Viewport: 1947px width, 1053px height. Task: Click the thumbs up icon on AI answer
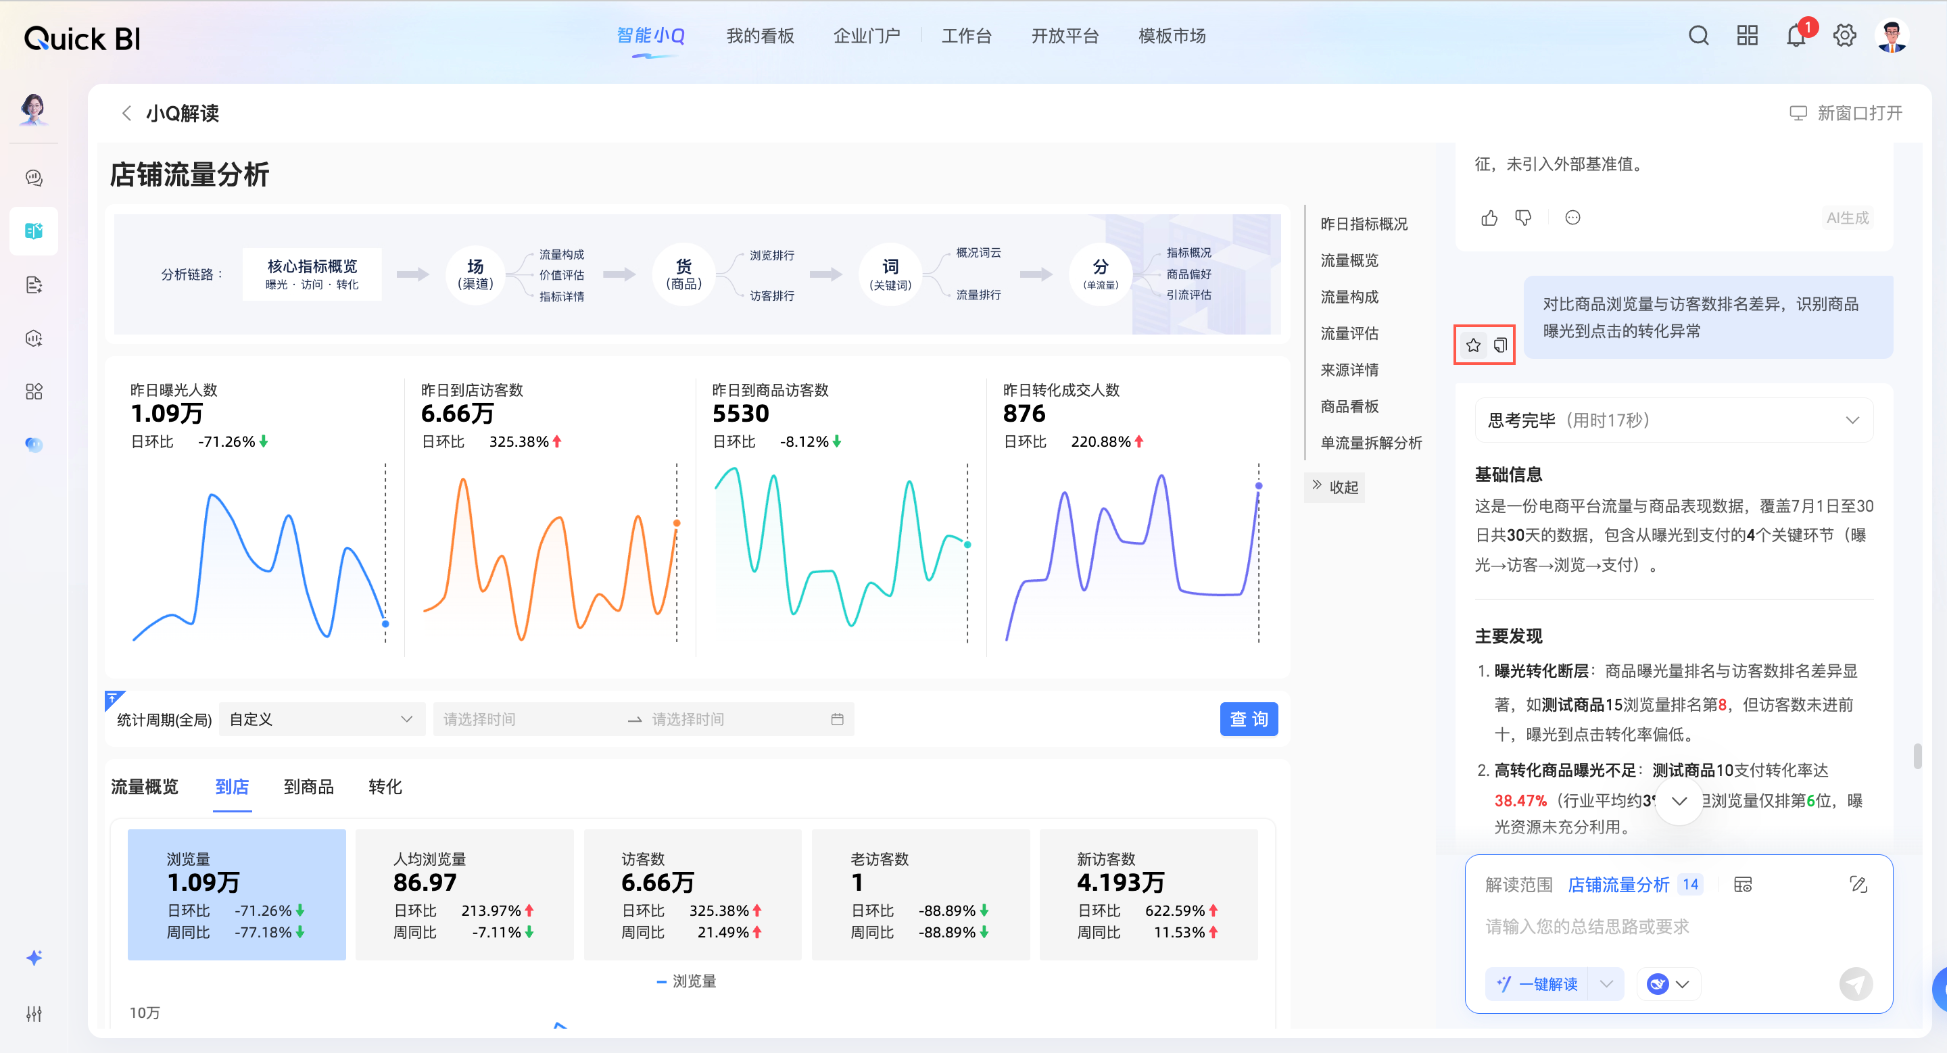(1489, 218)
